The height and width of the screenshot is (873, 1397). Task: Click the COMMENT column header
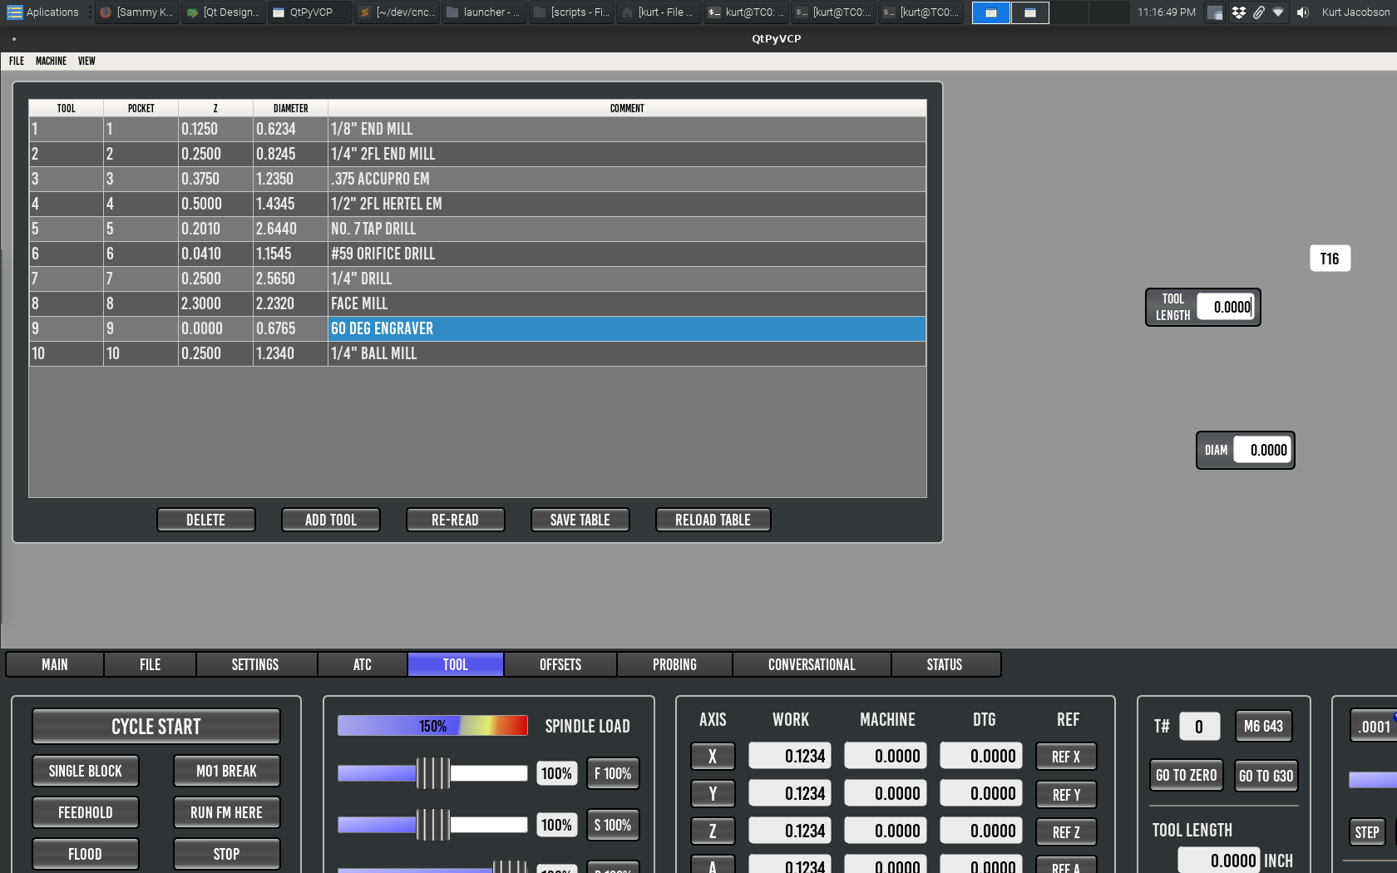(627, 108)
